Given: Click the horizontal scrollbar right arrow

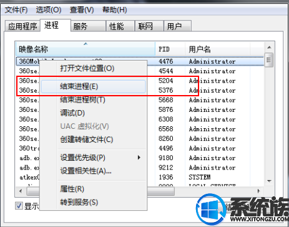Looking at the screenshot, I should pos(258,191).
